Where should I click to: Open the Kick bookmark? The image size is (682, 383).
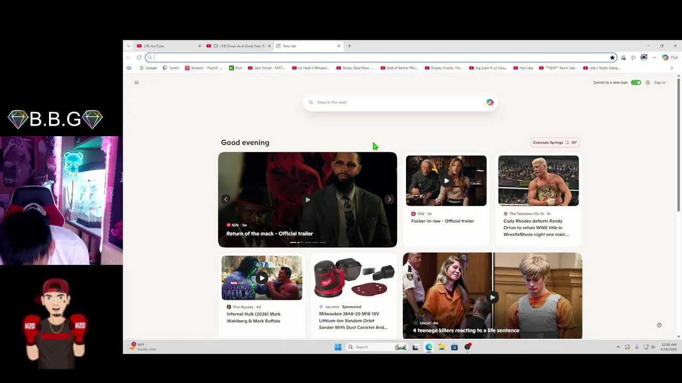(236, 68)
